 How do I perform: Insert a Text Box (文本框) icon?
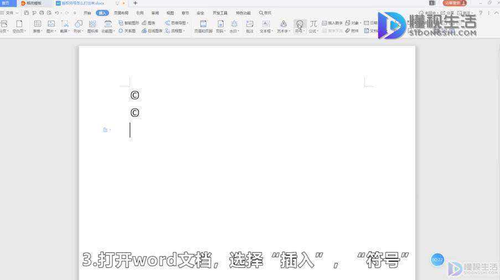266,27
